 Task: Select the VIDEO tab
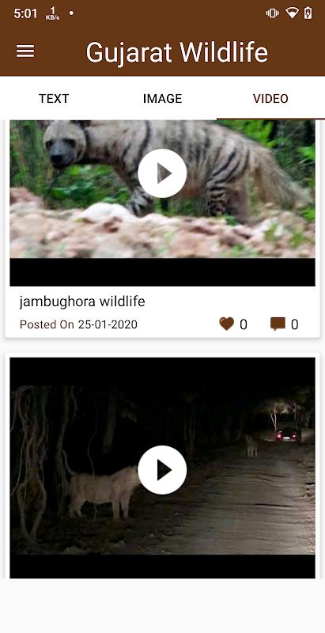[270, 98]
